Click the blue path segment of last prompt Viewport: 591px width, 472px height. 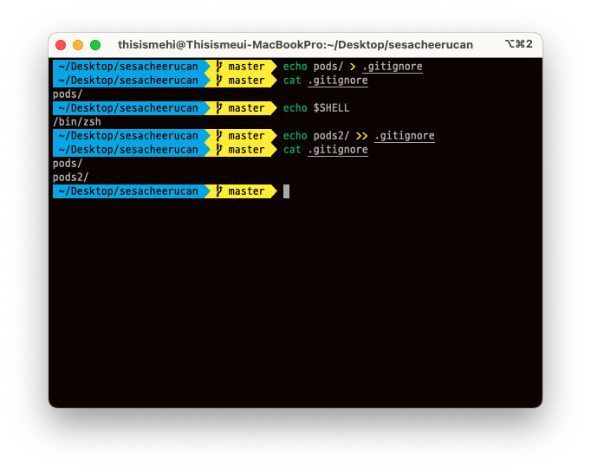[129, 191]
